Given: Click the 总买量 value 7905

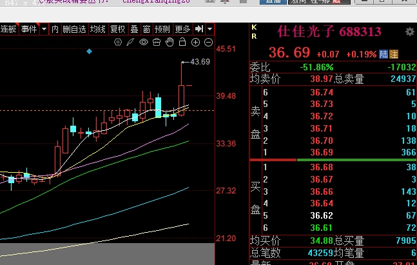Looking at the screenshot, I should (406, 240).
